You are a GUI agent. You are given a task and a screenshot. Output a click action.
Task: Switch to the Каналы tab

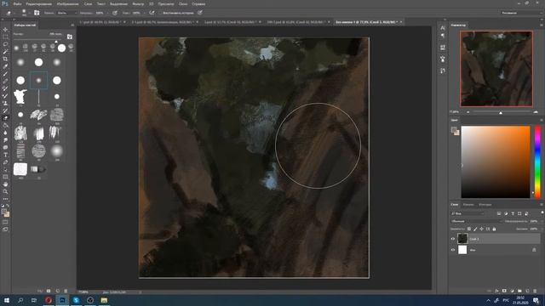pyautogui.click(x=468, y=204)
